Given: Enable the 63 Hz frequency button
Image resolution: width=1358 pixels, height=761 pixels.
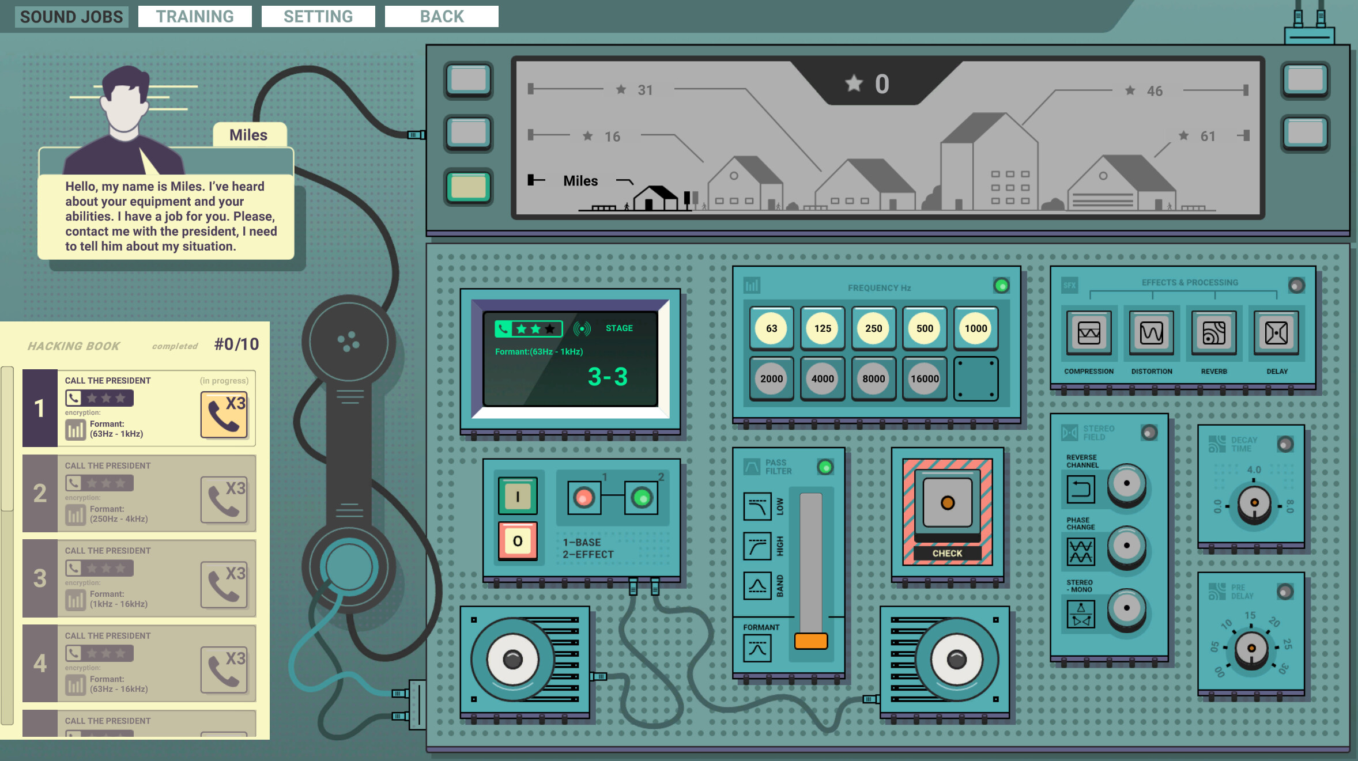Looking at the screenshot, I should click(771, 328).
